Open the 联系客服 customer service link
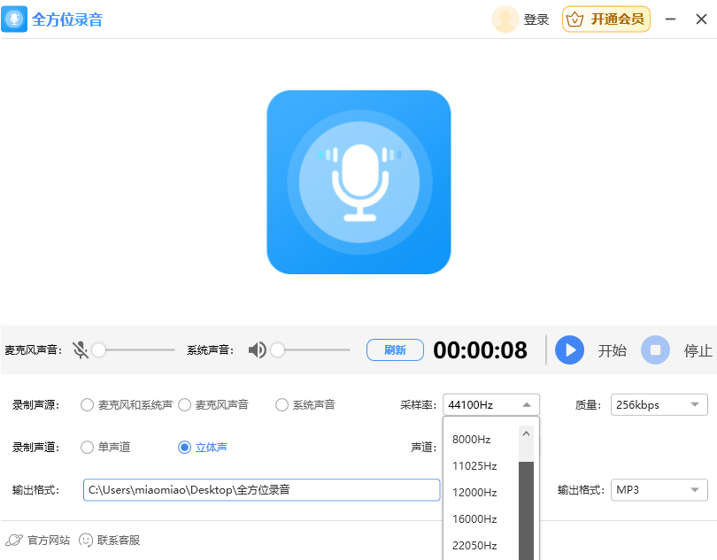This screenshot has height=560, width=717. pos(119,541)
